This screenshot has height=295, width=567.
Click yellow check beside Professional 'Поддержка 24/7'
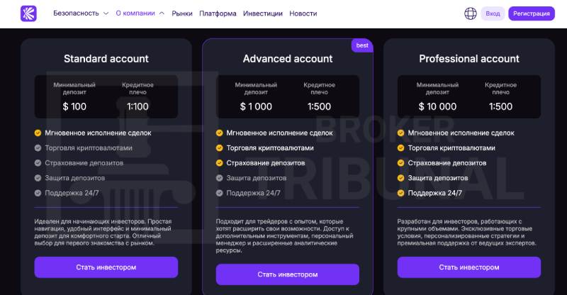(x=400, y=193)
